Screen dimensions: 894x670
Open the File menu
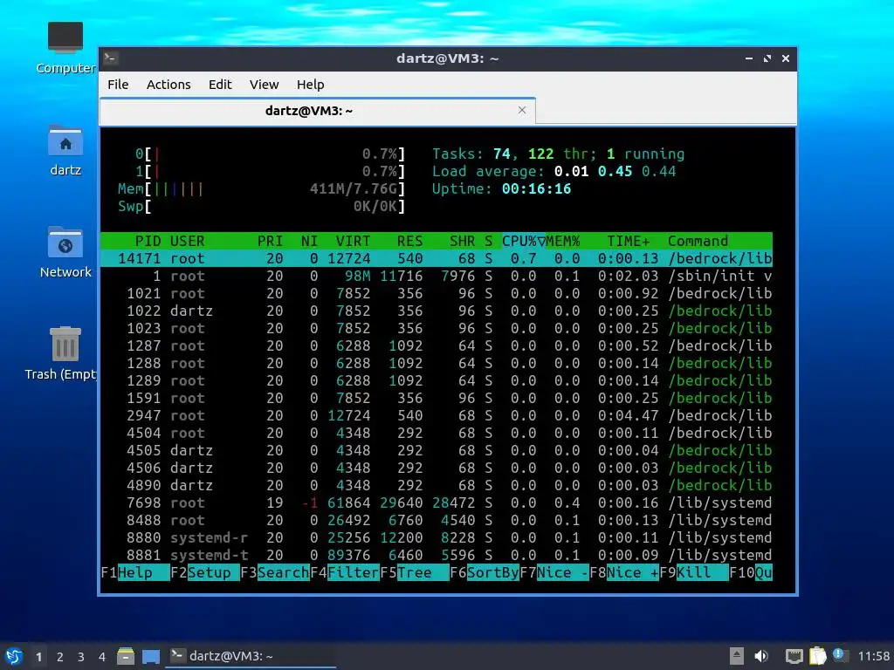click(118, 85)
